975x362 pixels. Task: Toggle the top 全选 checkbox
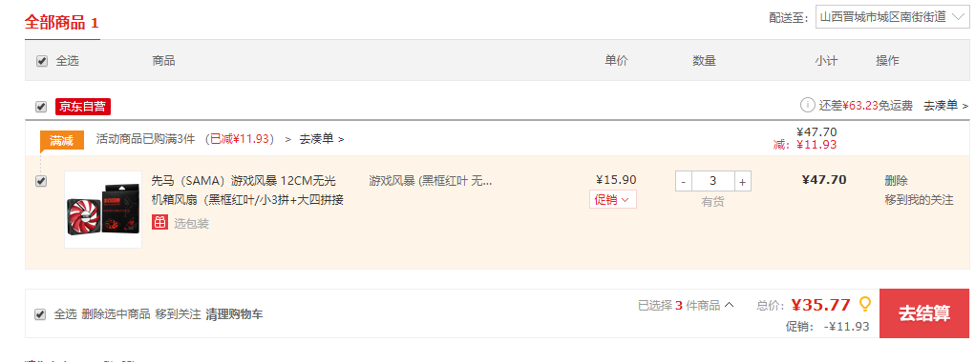(x=42, y=61)
